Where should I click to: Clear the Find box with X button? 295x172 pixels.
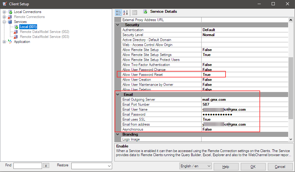[x=46, y=165]
